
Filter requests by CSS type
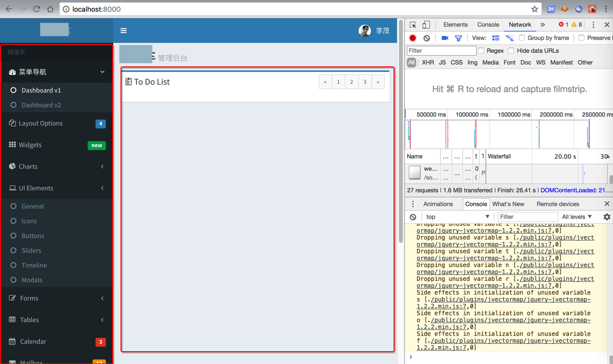click(x=457, y=62)
